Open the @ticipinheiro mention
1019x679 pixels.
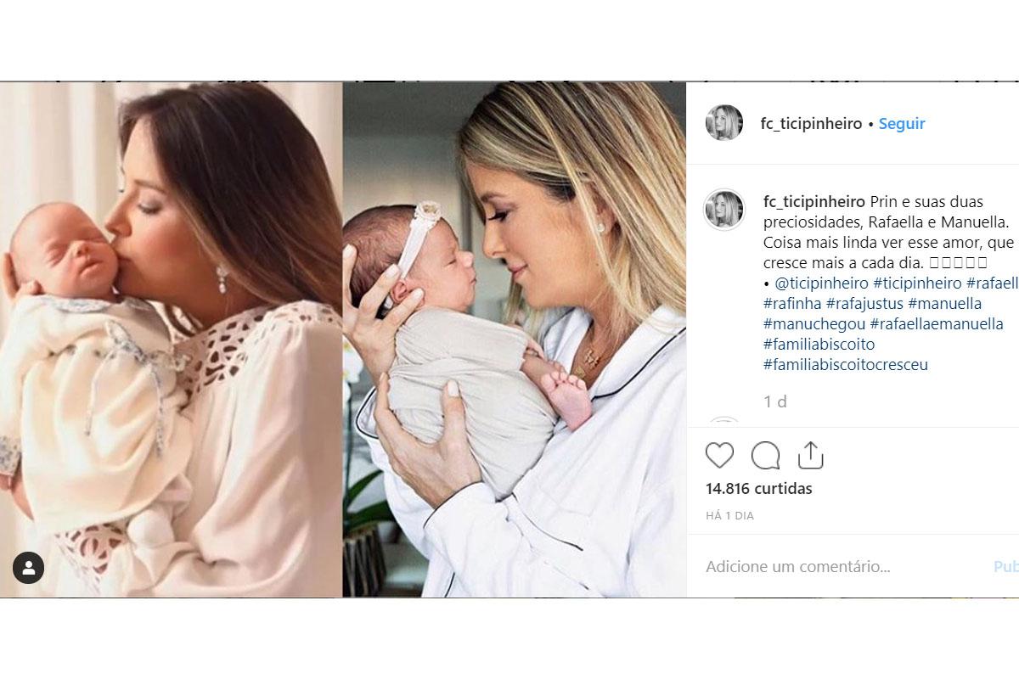point(820,283)
